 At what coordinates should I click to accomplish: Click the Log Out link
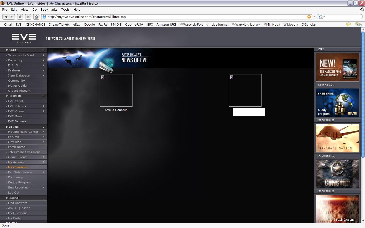pos(14,193)
